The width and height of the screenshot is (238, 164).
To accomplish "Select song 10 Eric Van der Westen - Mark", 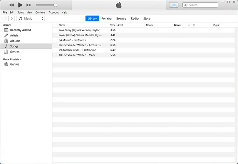I will pyautogui.click(x=143, y=55).
